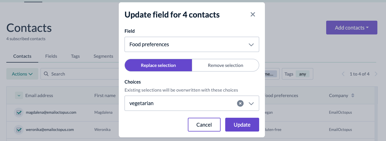Uncheck magdalena@emailoctopus.com contact checkbox
The height and width of the screenshot is (141, 386).
19,113
